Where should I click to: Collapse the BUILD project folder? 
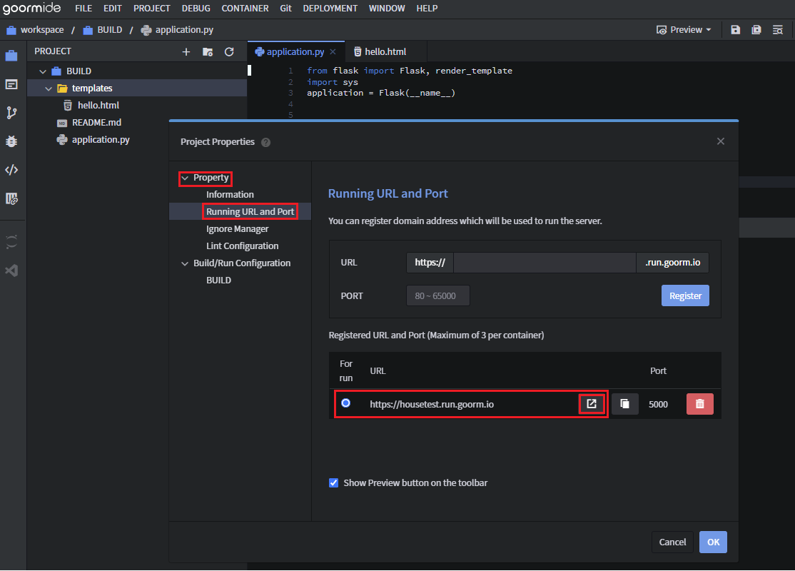click(x=43, y=71)
